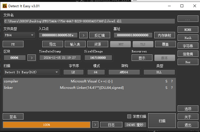The image size is (200, 132).
Task: Click the mode field 64
Action: click(96, 72)
